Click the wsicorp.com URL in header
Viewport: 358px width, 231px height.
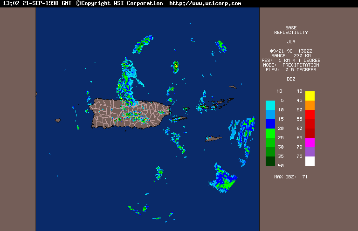click(x=205, y=3)
